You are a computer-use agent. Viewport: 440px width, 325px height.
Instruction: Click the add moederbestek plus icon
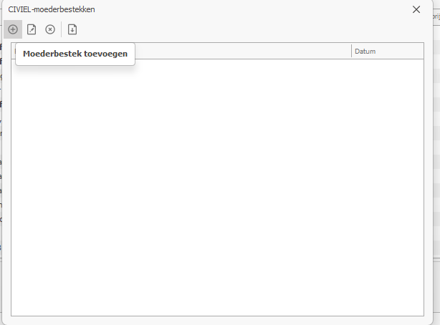(13, 29)
